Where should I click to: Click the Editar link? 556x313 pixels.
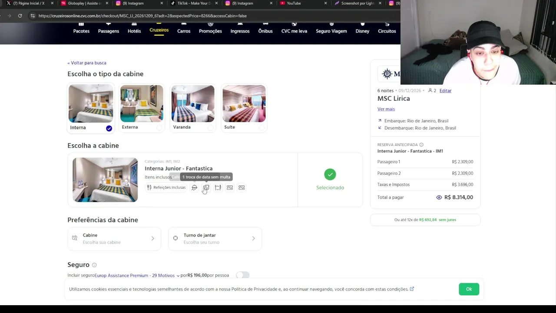(445, 90)
